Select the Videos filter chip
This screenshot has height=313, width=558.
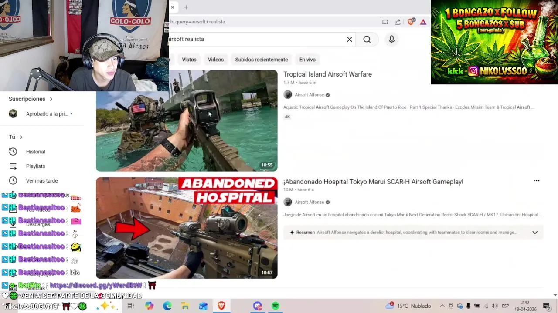(216, 60)
